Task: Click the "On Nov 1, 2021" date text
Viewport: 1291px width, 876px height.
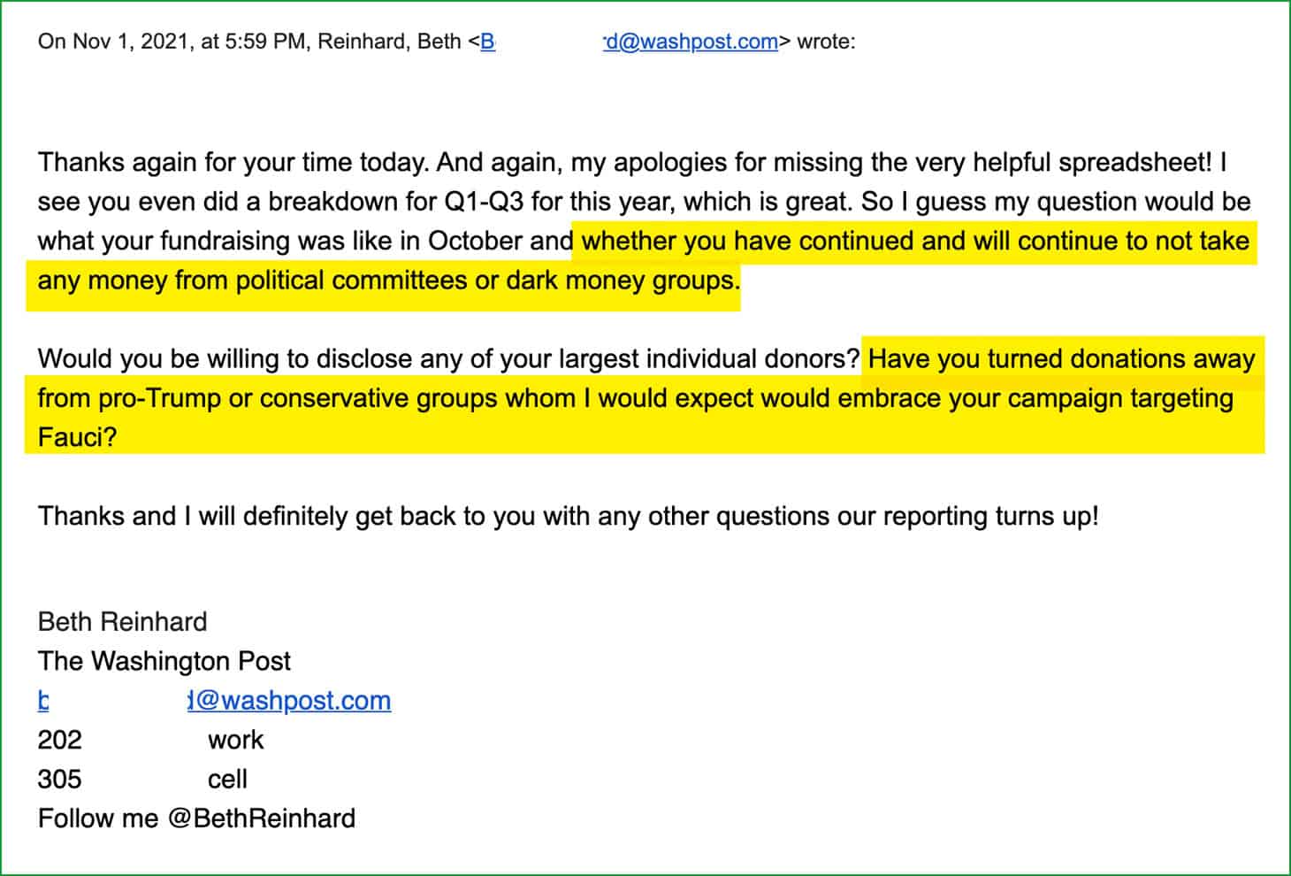Action: (x=112, y=42)
